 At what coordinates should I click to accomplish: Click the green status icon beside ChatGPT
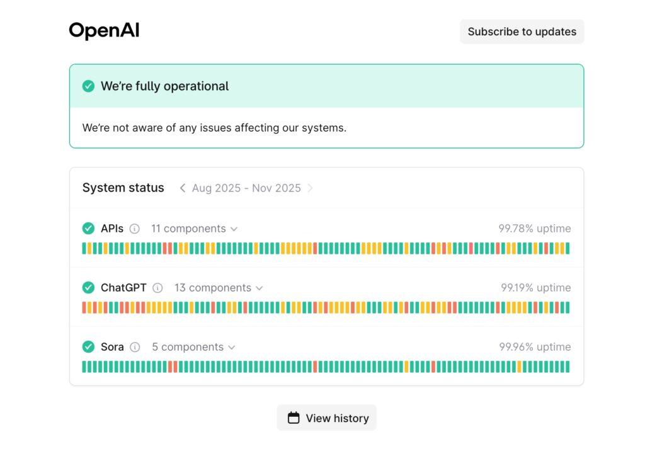coord(88,288)
